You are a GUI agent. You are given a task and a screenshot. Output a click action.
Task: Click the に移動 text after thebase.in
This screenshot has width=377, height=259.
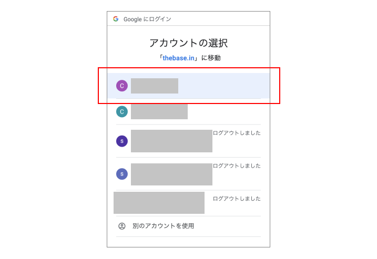tap(211, 58)
